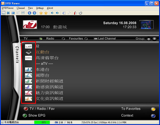The width and height of the screenshot is (160, 125).
Task: Click the Group down arrow
Action: coord(149,39)
